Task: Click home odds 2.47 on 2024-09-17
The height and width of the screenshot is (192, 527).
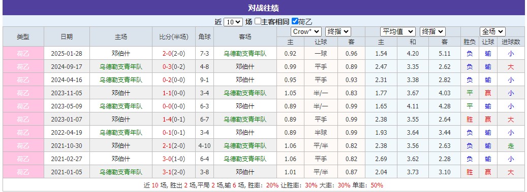Action: 381,67
